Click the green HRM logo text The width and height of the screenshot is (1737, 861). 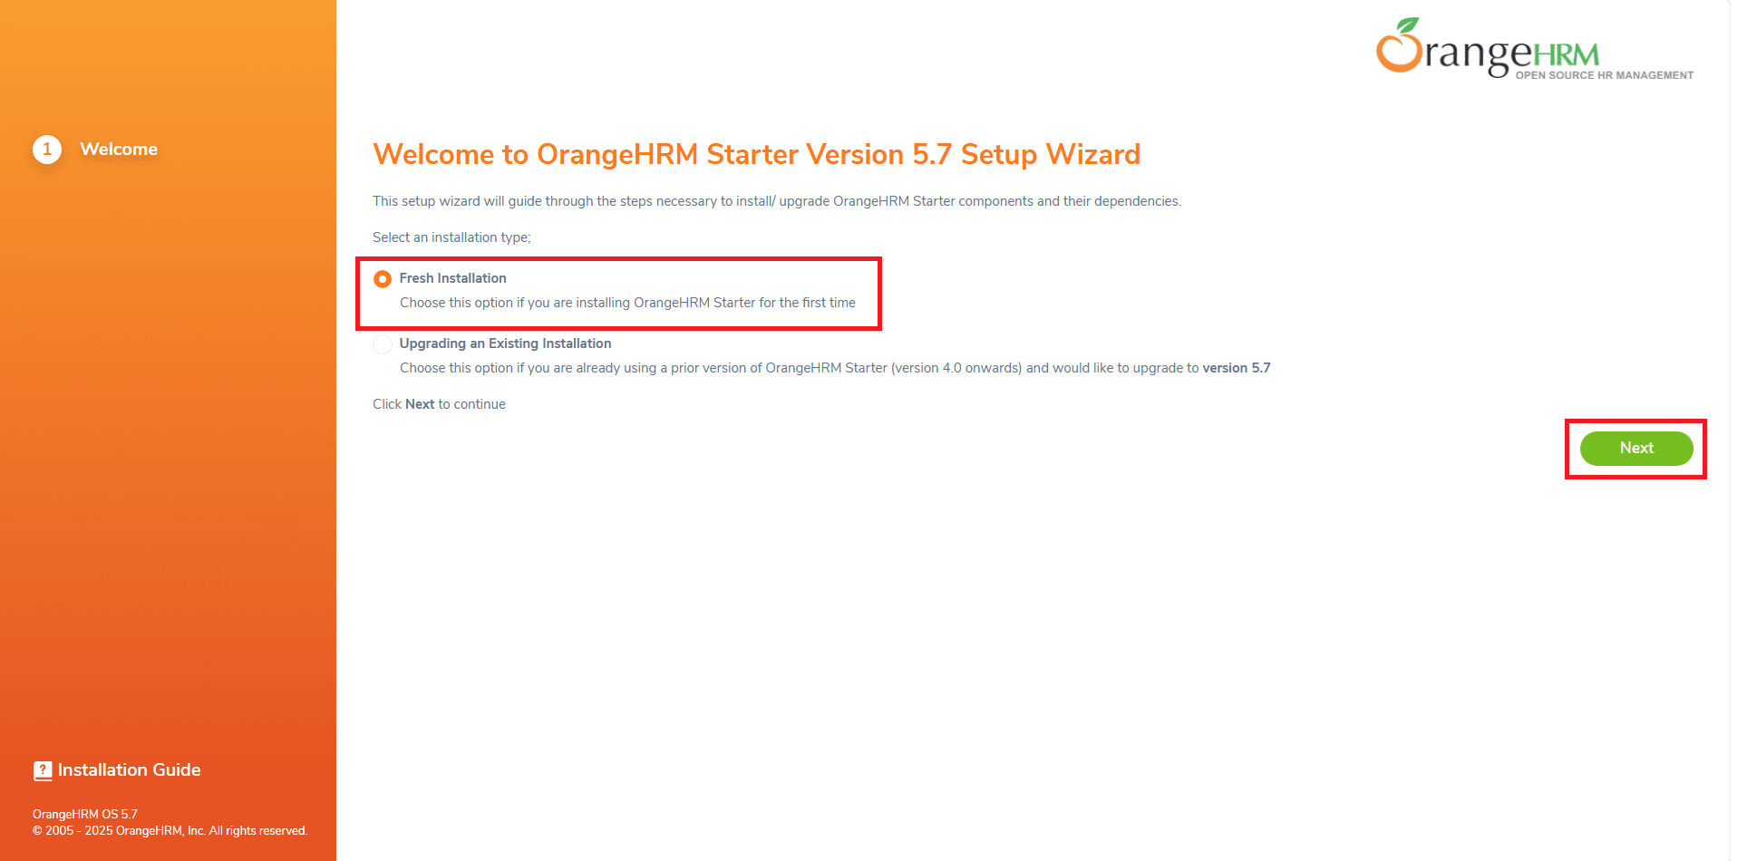[1566, 55]
